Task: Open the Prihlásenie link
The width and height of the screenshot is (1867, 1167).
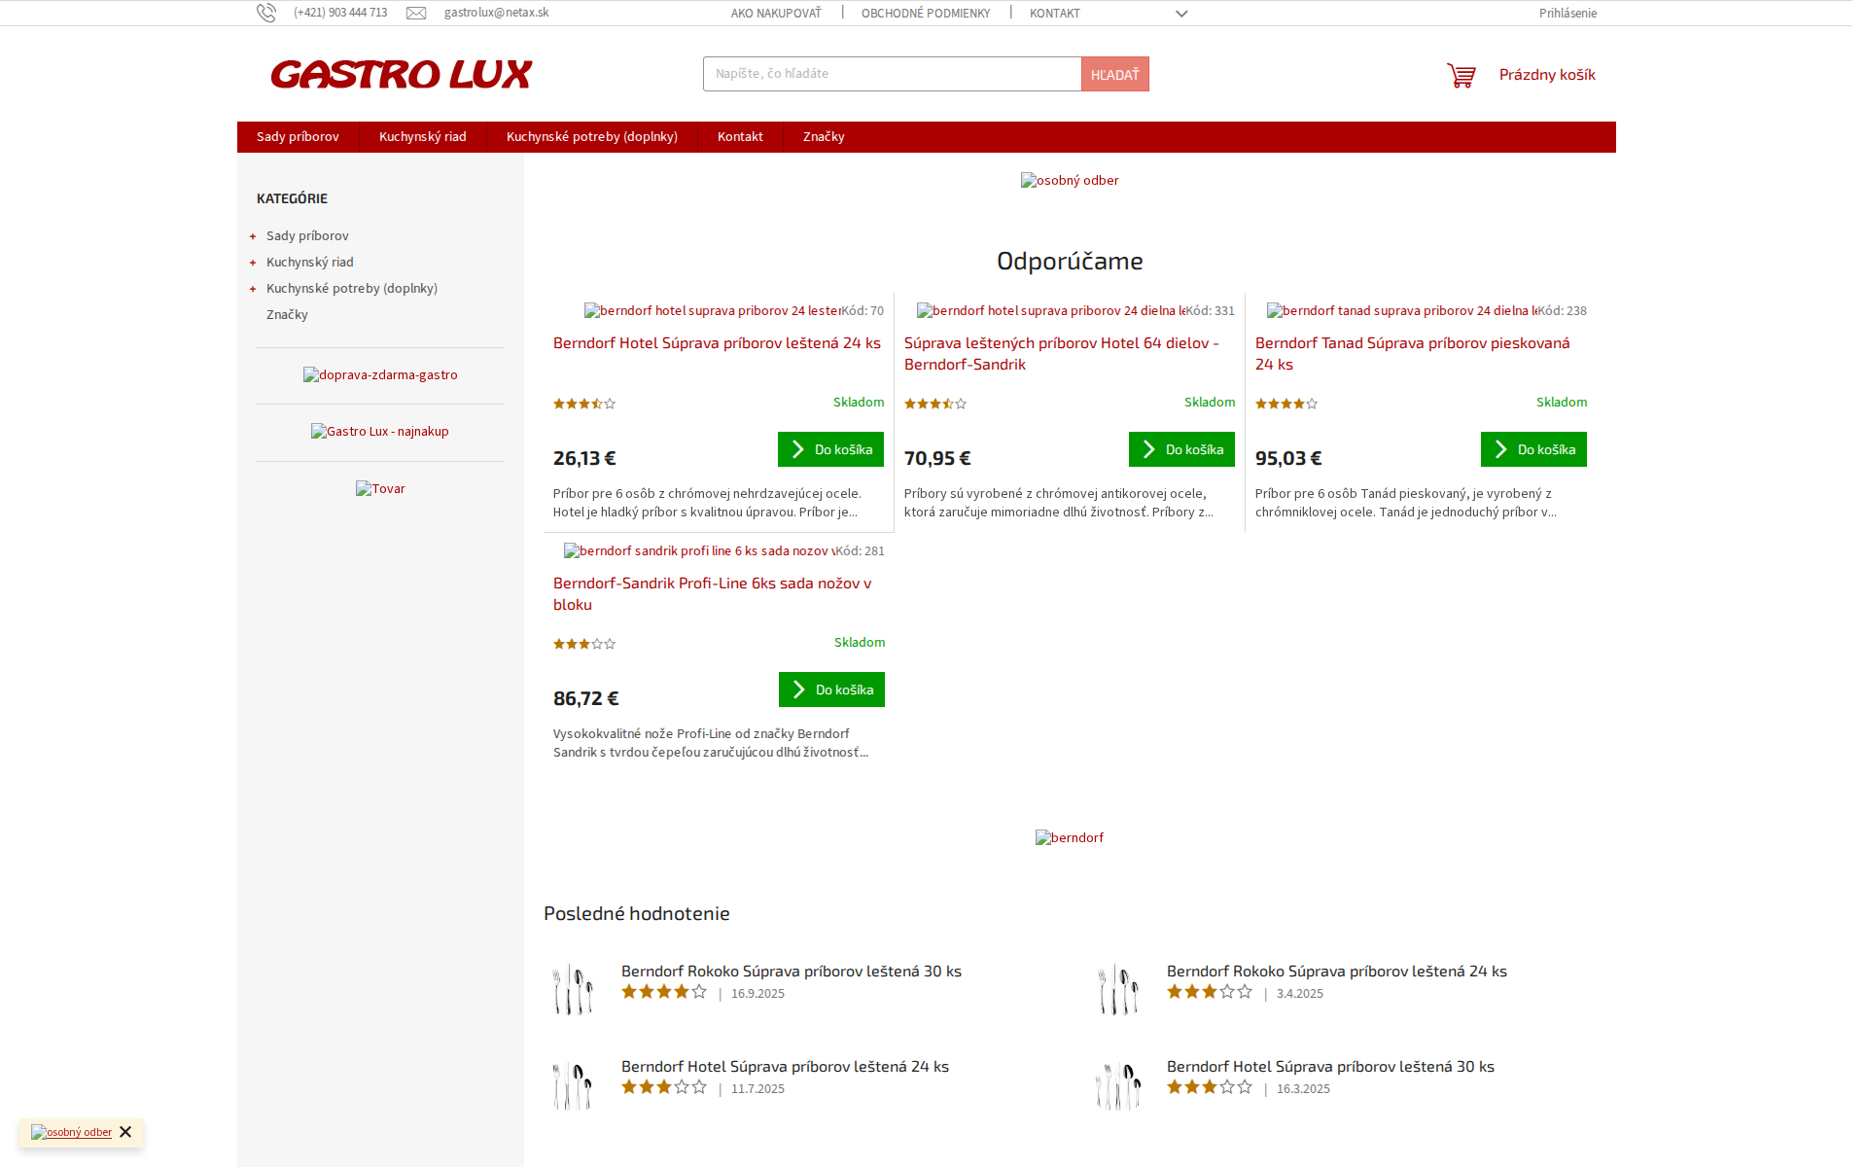Action: click(x=1567, y=13)
